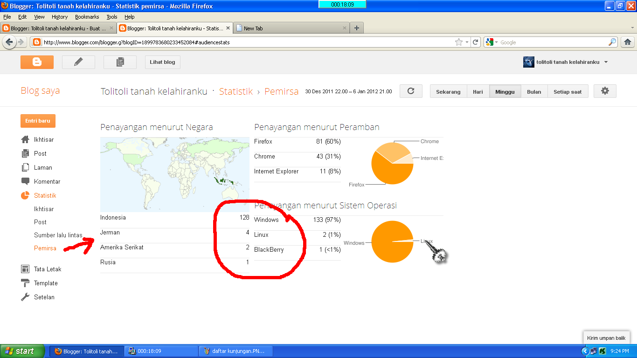Click the Post document icon in sidebar
Viewport: 637px width, 358px height.
(x=25, y=153)
